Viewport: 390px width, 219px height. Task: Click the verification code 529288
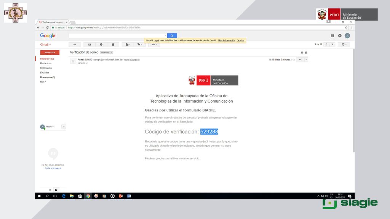[209, 132]
